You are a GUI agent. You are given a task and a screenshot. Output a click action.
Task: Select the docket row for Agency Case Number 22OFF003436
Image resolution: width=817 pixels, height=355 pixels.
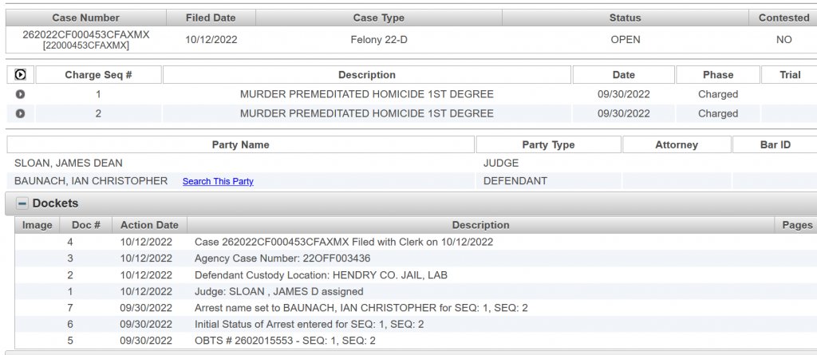pos(282,258)
